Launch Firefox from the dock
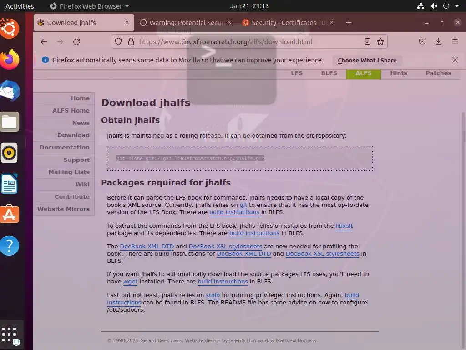 (x=10, y=60)
